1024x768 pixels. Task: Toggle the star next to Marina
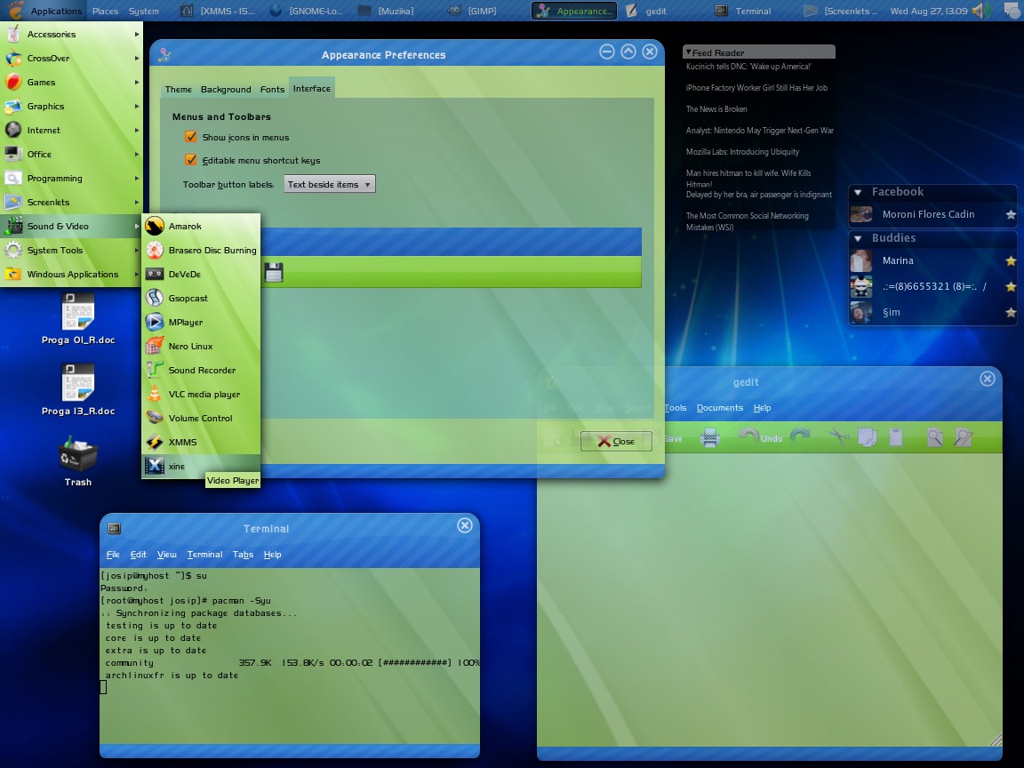[1011, 260]
